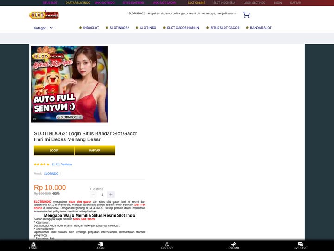This screenshot has height=251, width=334.
Task: Click the product title heading
Action: coord(85,136)
